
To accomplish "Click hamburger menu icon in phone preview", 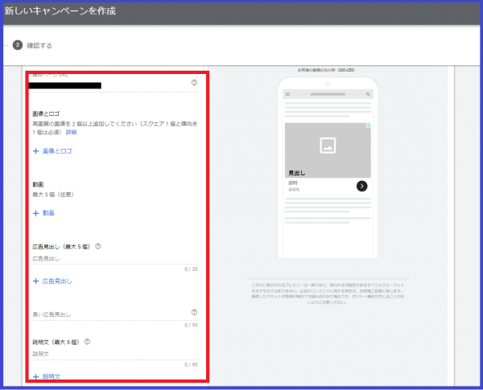I will (x=289, y=94).
